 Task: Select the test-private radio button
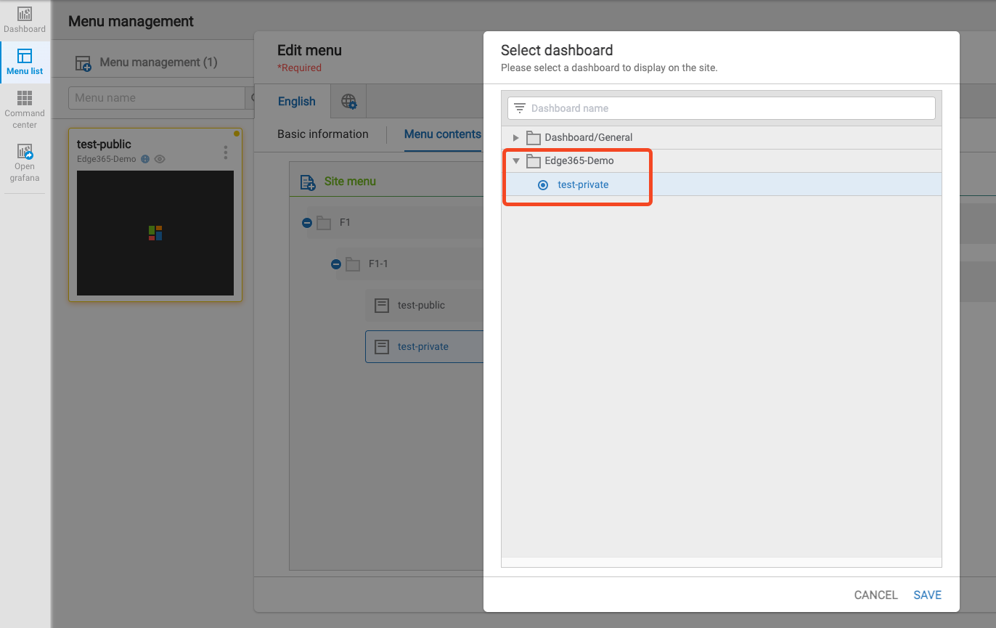(543, 185)
